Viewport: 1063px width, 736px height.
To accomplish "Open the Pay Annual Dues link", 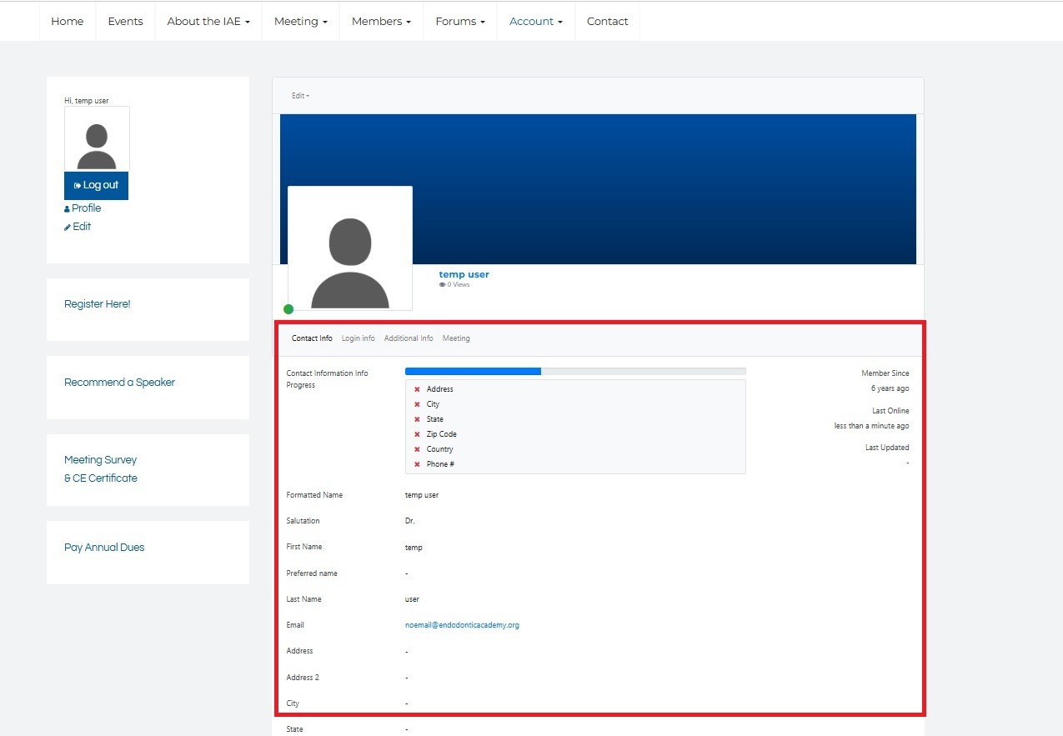I will pyautogui.click(x=104, y=548).
